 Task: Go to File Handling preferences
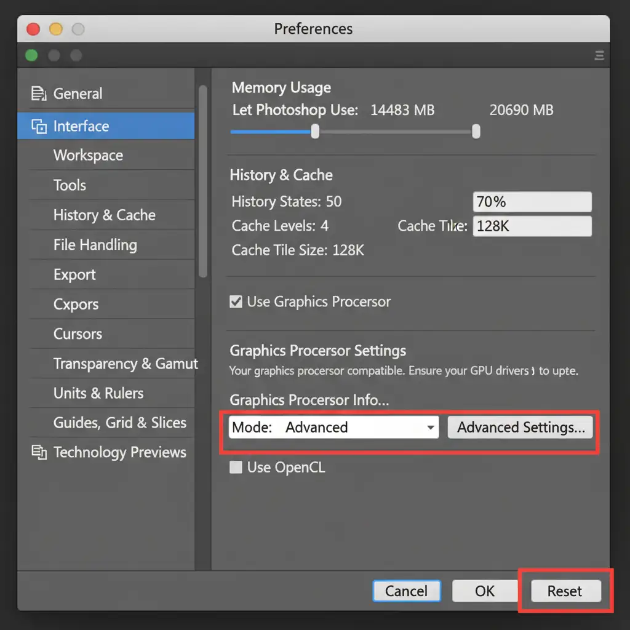click(x=95, y=245)
